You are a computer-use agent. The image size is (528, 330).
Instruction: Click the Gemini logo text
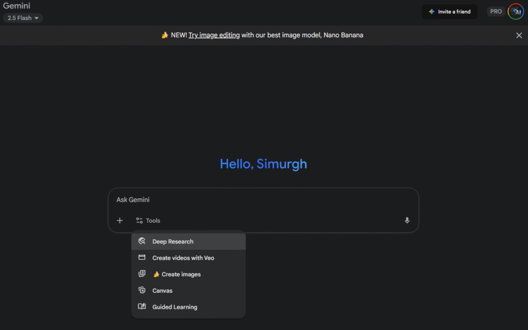click(16, 6)
